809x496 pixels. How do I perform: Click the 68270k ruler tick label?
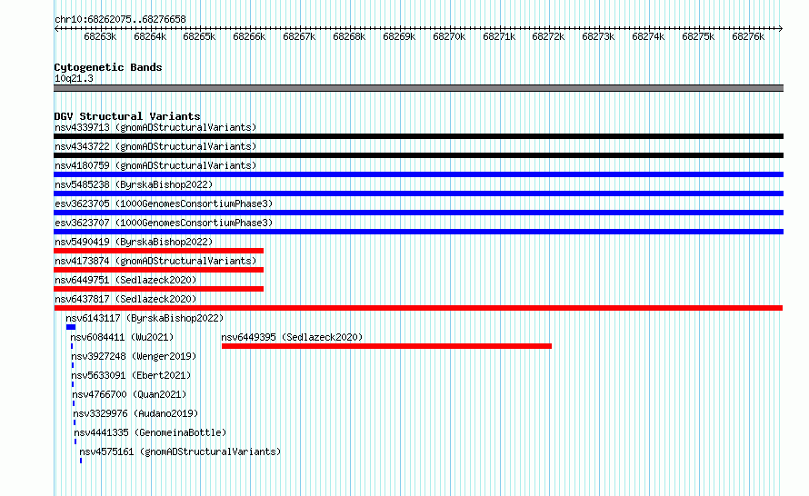coord(449,36)
